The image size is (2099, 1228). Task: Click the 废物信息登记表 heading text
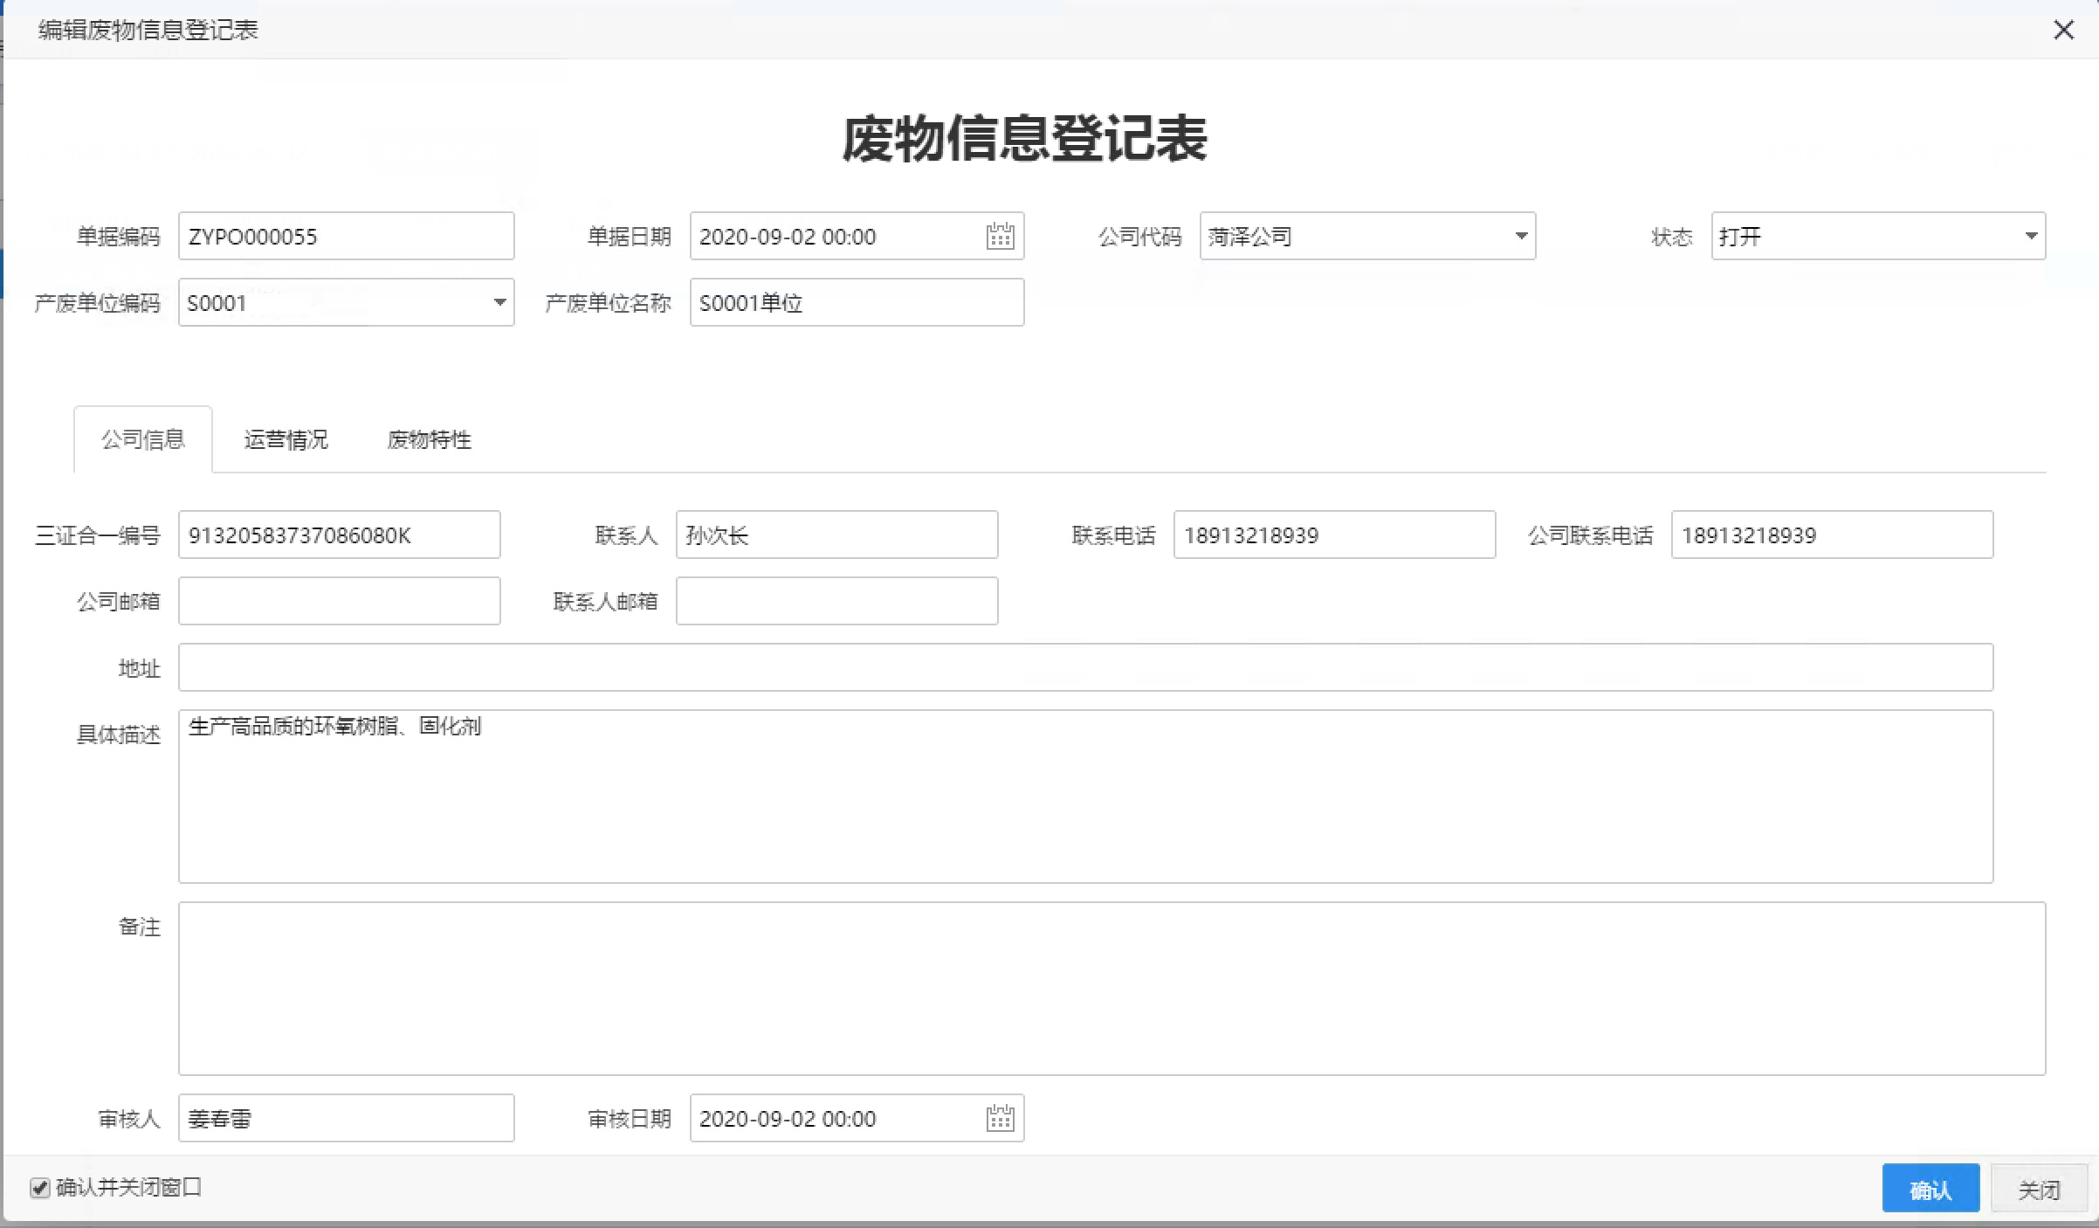(1025, 138)
